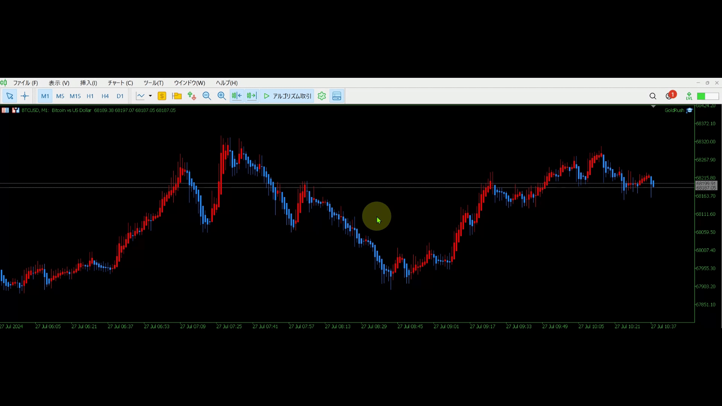Open the チャート (C) menu
This screenshot has height=406, width=722.
click(120, 83)
